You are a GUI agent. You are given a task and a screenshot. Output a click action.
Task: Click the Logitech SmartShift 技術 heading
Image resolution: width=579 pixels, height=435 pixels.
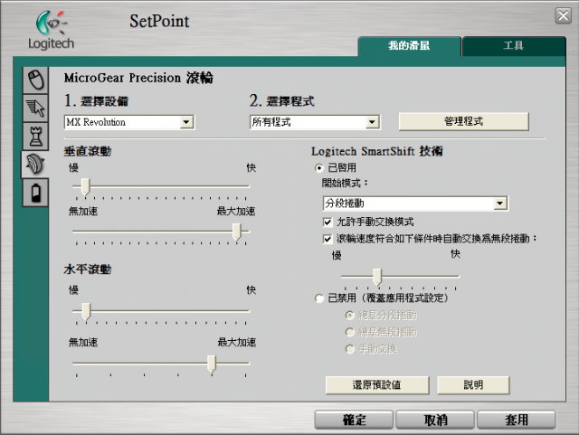click(377, 151)
